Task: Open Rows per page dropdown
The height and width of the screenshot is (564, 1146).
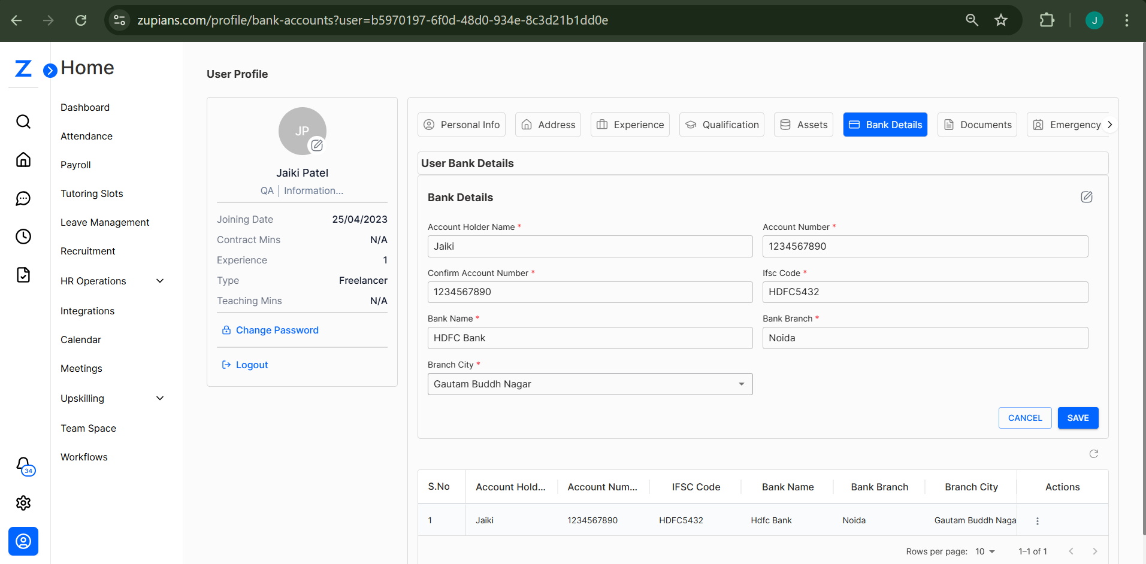Action: [x=985, y=551]
